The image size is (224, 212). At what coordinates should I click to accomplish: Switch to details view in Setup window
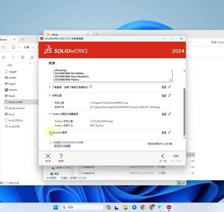tap(179, 183)
